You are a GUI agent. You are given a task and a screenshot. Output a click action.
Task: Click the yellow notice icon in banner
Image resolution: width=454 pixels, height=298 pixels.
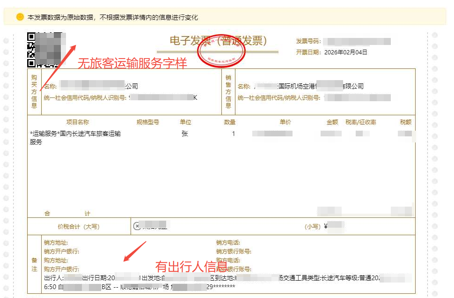(x=20, y=17)
